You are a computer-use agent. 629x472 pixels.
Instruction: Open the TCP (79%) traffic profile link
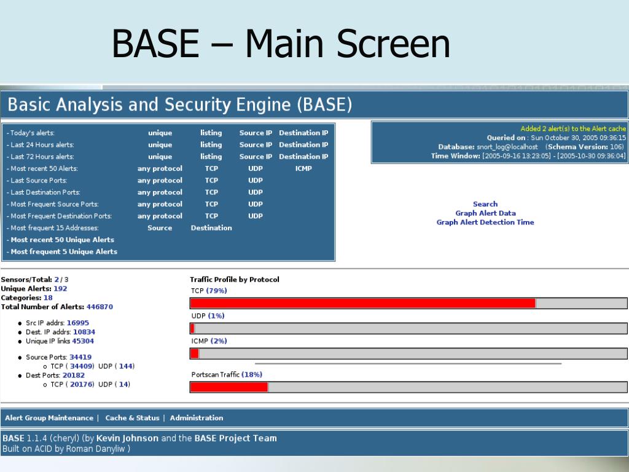coord(217,291)
